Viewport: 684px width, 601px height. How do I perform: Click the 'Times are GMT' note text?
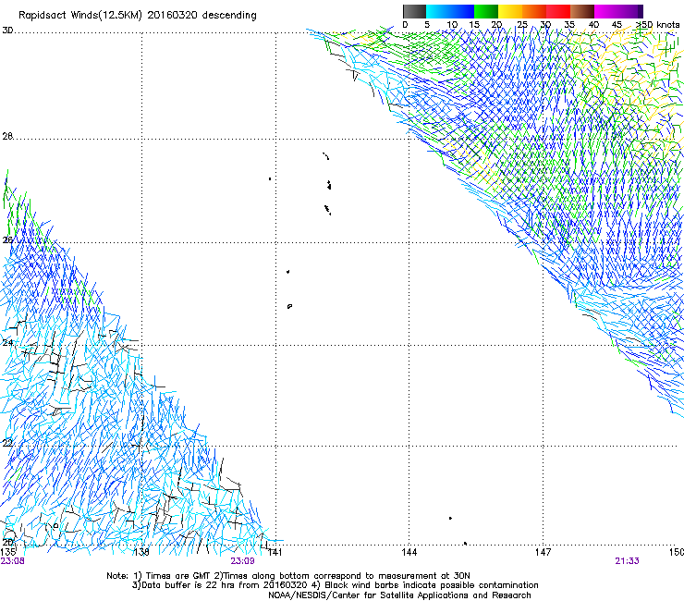(178, 576)
